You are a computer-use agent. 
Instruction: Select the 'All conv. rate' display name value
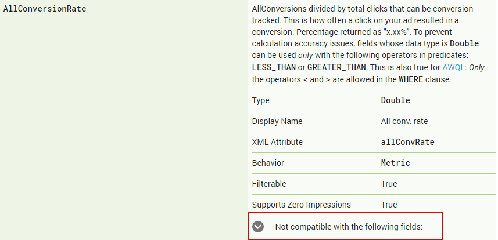404,121
